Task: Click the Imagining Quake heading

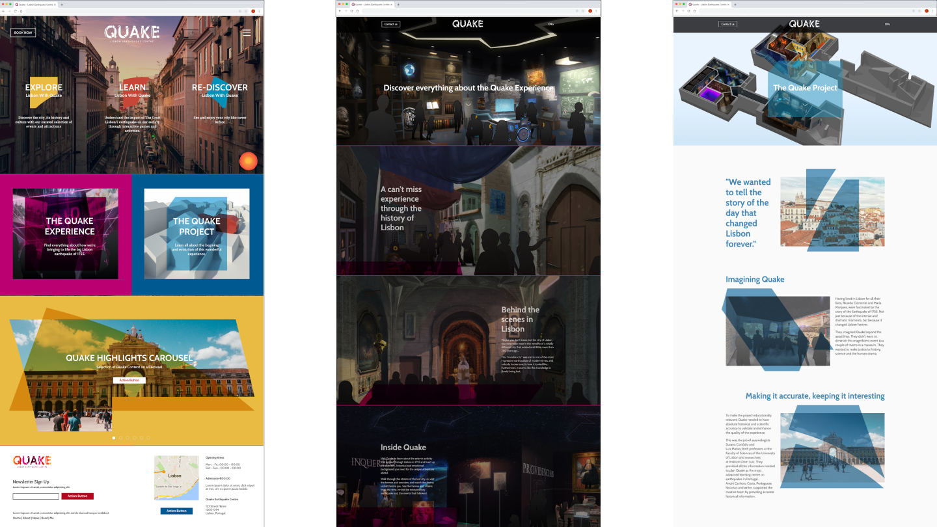Action: (755, 280)
